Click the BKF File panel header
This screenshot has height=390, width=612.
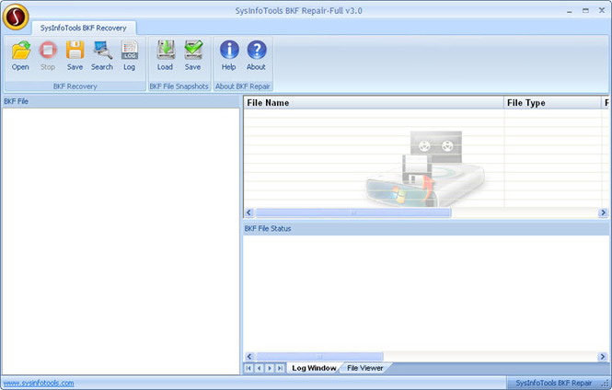tap(121, 101)
